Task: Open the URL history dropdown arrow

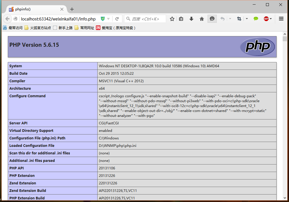Action: [108, 19]
